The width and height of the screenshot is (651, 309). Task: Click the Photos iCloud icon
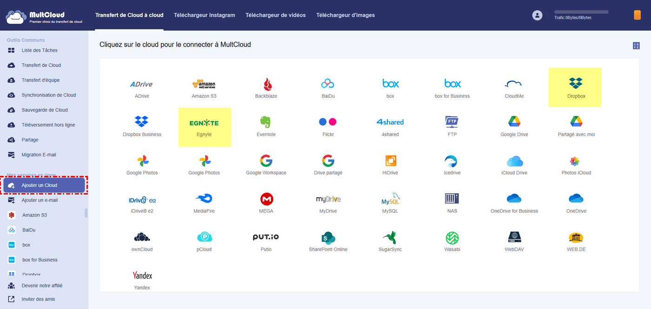[x=575, y=161]
